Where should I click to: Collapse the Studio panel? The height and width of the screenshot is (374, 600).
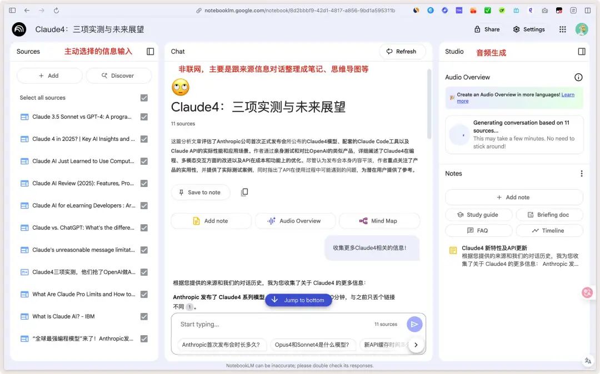click(581, 51)
